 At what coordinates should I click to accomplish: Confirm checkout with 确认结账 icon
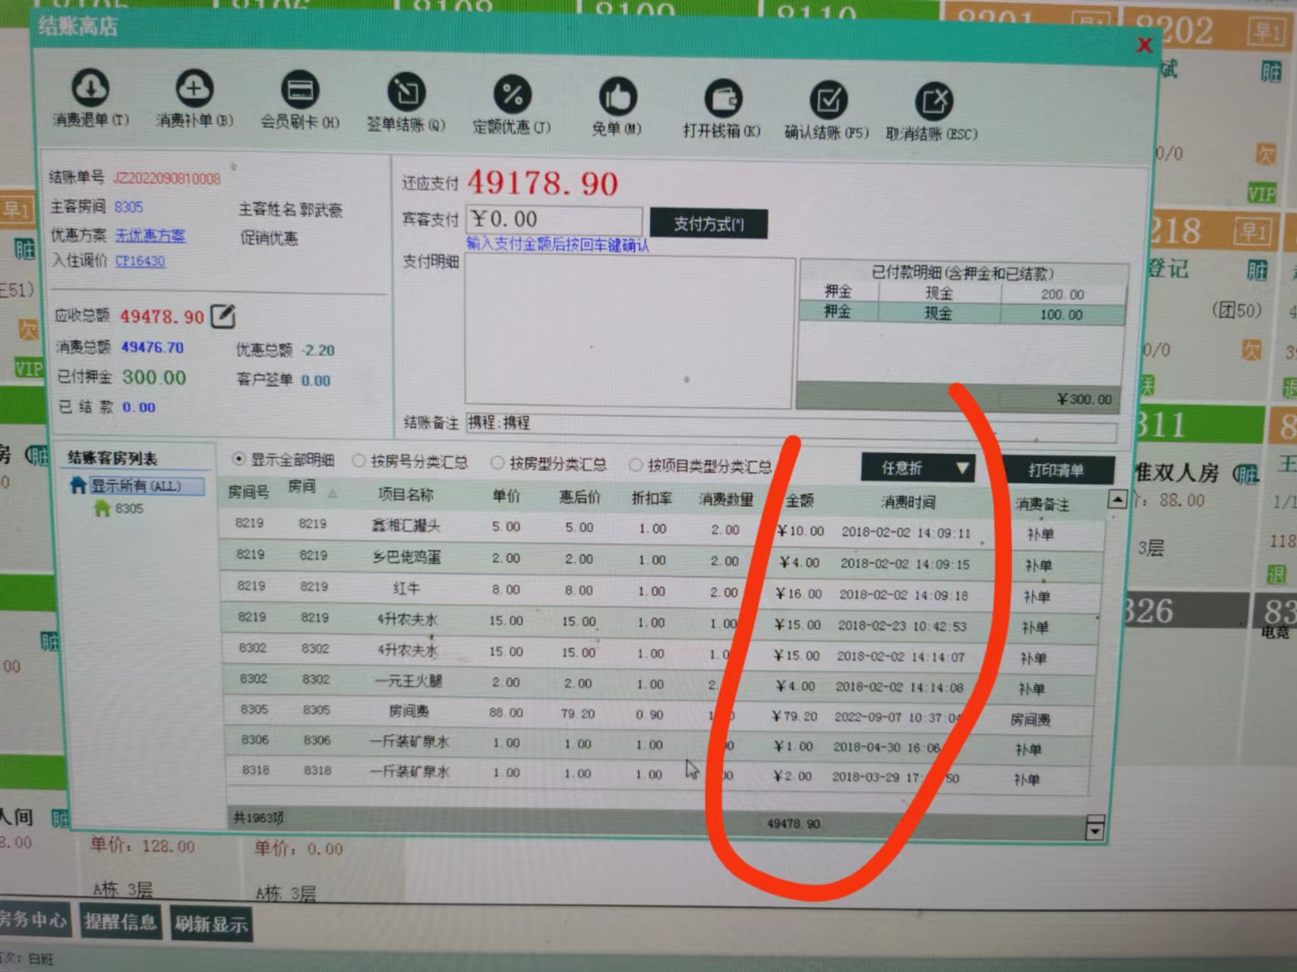pos(827,100)
